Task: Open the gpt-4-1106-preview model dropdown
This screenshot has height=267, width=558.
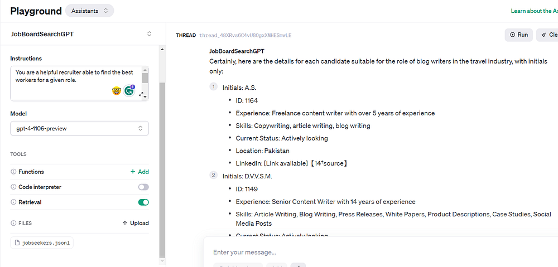Action: 80,129
